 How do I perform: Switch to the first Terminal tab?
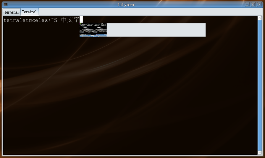point(12,12)
